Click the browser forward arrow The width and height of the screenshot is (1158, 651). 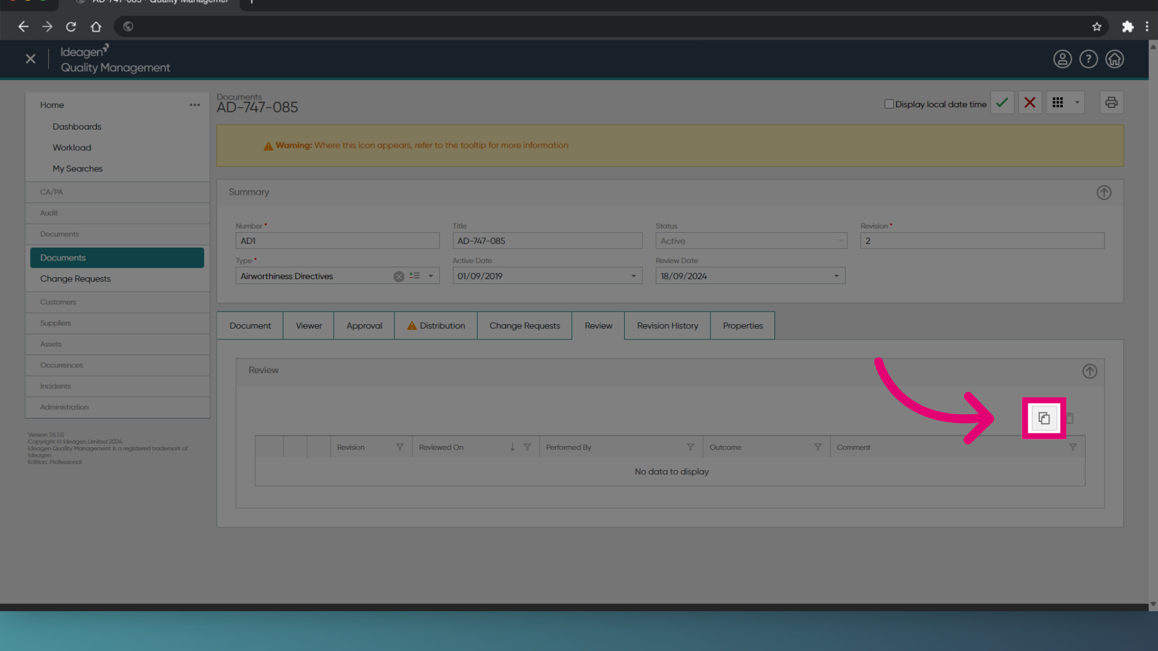47,27
